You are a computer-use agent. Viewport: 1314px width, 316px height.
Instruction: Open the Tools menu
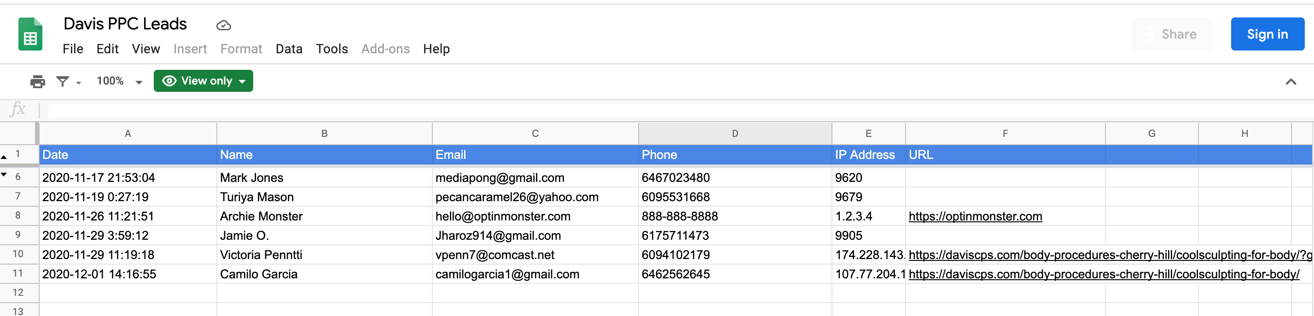click(x=331, y=49)
